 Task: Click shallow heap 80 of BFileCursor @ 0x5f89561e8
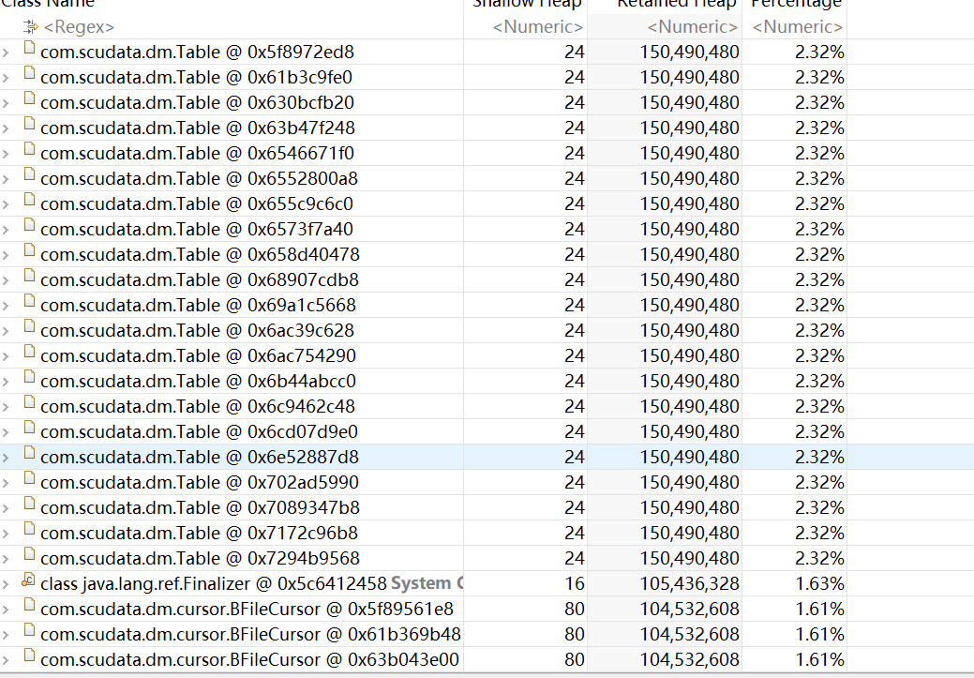click(575, 609)
